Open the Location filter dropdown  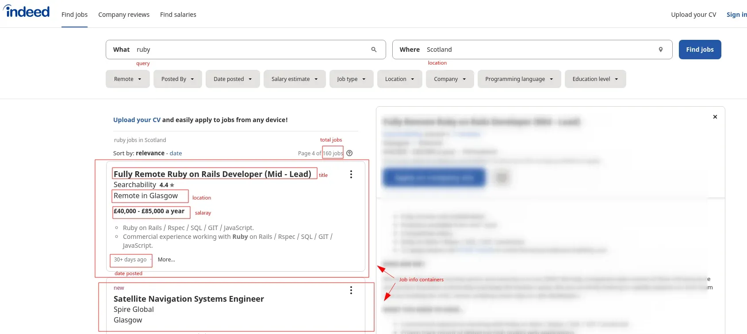coord(400,79)
